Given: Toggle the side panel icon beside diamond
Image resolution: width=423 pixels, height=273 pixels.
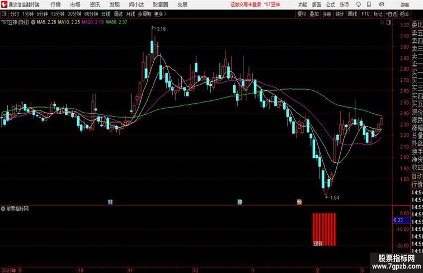Looking at the screenshot, I should click(x=389, y=23).
